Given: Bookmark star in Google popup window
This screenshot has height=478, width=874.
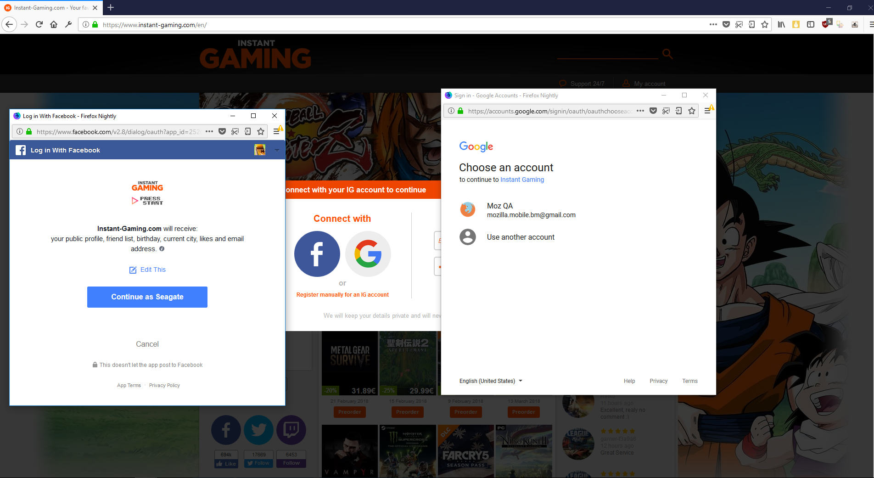Looking at the screenshot, I should point(692,111).
